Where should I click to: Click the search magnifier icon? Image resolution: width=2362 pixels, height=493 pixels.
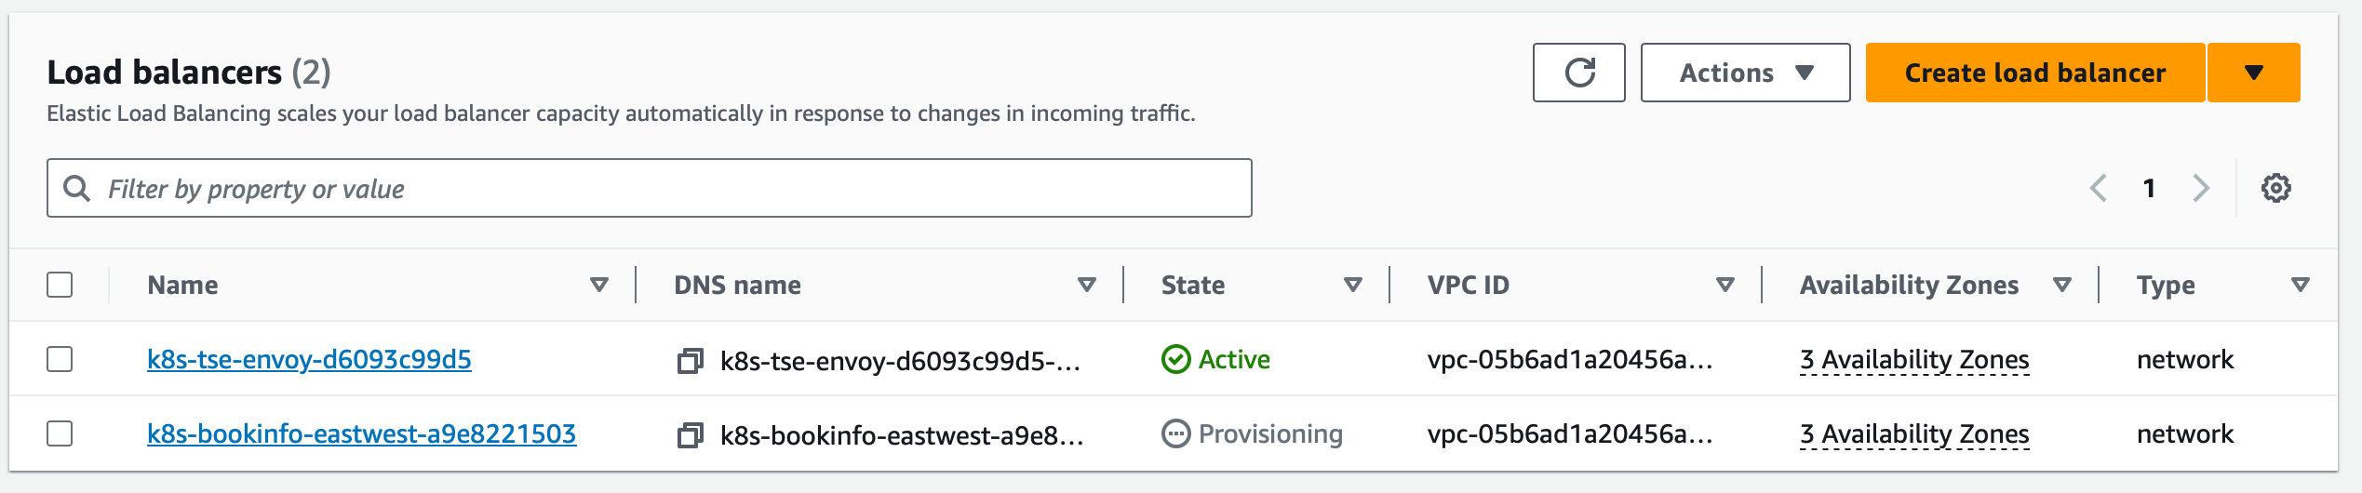coord(76,189)
